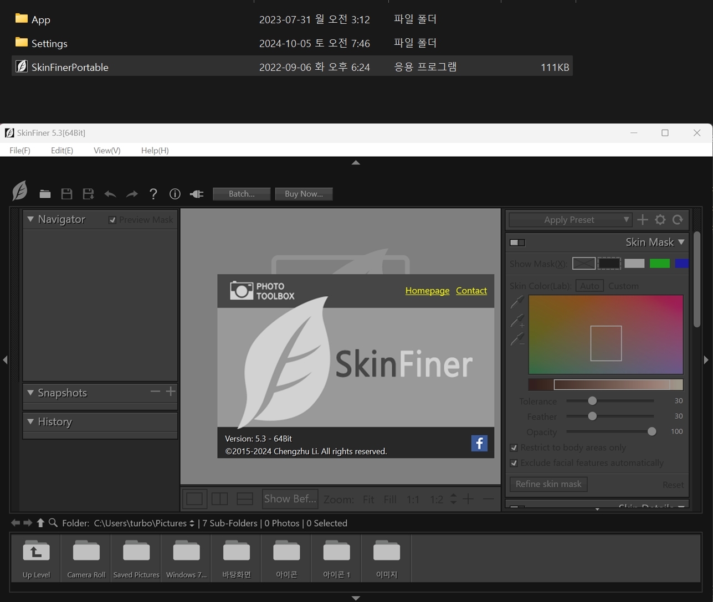This screenshot has height=602, width=713.
Task: Select the side-by-side split view
Action: pyautogui.click(x=220, y=499)
